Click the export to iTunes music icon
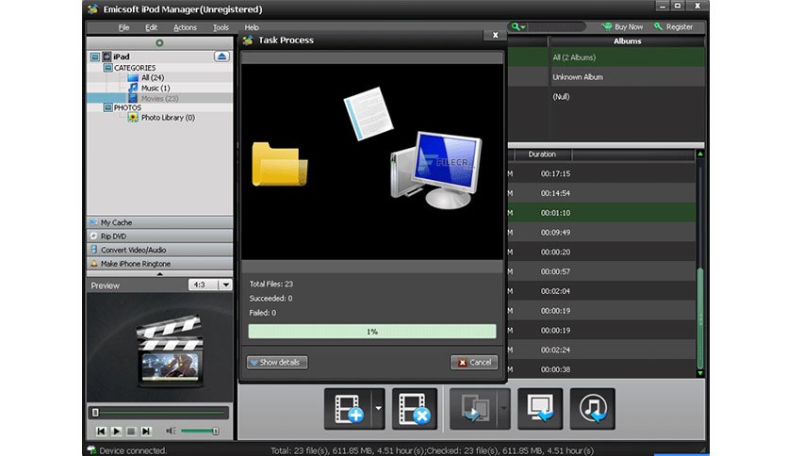Viewport: 788px width, 456px height. [x=592, y=409]
